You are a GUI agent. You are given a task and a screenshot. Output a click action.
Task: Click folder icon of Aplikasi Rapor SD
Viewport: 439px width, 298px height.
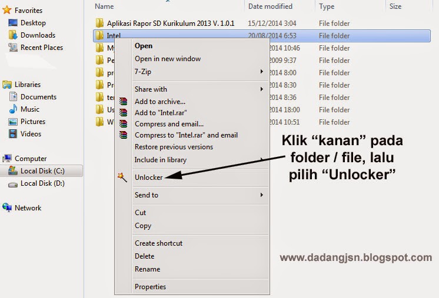point(99,23)
